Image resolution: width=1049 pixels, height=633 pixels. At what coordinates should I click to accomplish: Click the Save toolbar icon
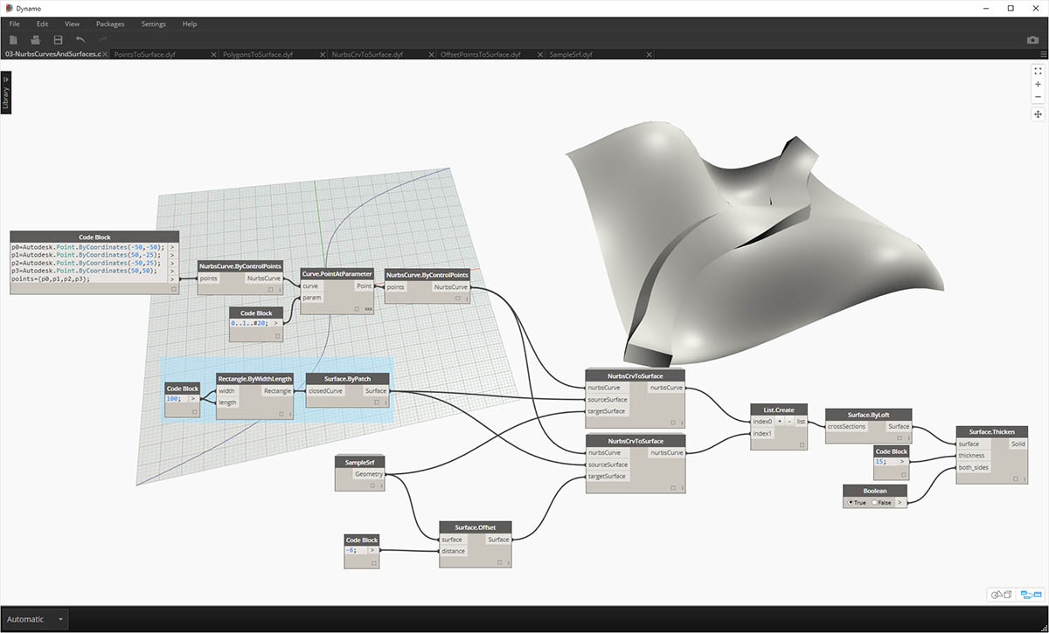point(58,40)
